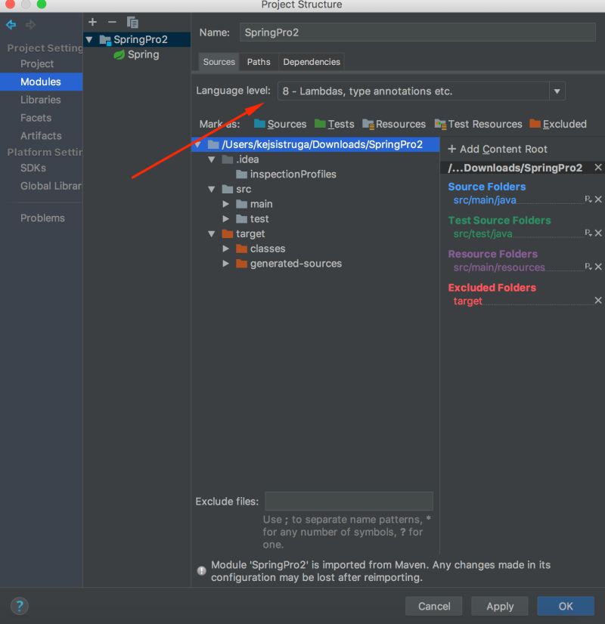Open SDKs platform settings
Screen dimensions: 605x624
33,168
